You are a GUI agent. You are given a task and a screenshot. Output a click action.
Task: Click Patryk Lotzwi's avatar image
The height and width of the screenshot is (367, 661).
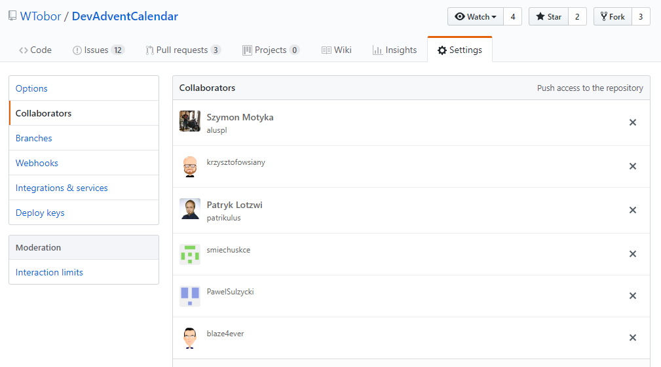point(190,209)
